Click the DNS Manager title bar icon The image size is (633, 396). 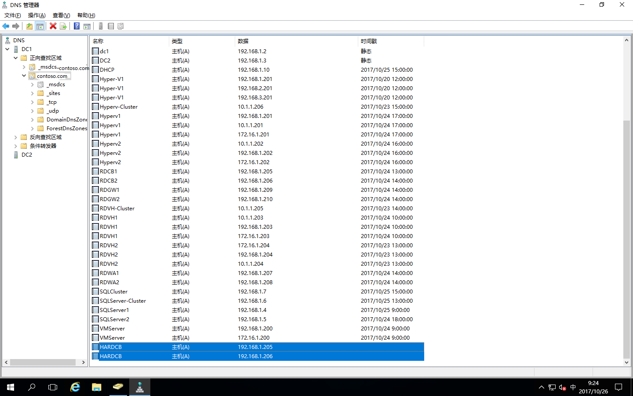point(5,5)
